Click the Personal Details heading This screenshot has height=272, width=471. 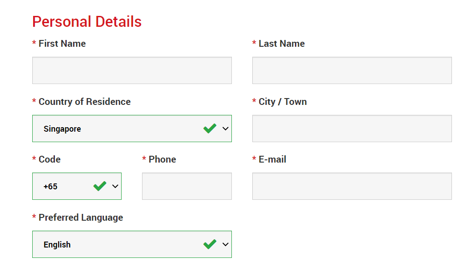[x=87, y=21]
